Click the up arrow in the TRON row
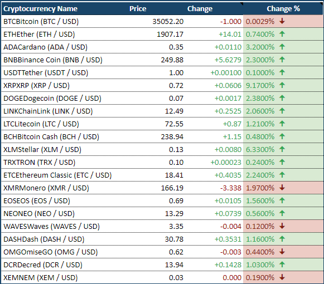Screen dimensions: 324x284 (282, 162)
